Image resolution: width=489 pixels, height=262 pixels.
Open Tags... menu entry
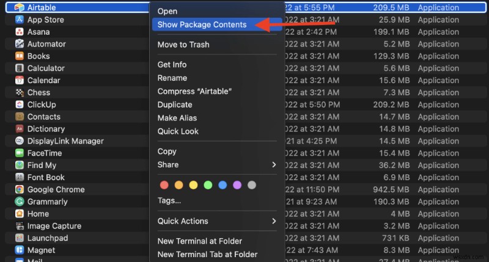point(217,201)
